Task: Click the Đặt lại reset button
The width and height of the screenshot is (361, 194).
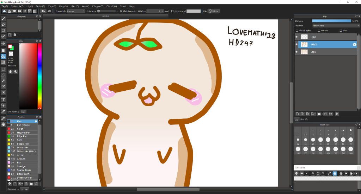Action: pyautogui.click(x=214, y=11)
